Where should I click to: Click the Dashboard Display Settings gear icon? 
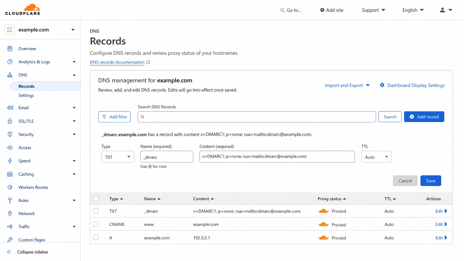(382, 85)
